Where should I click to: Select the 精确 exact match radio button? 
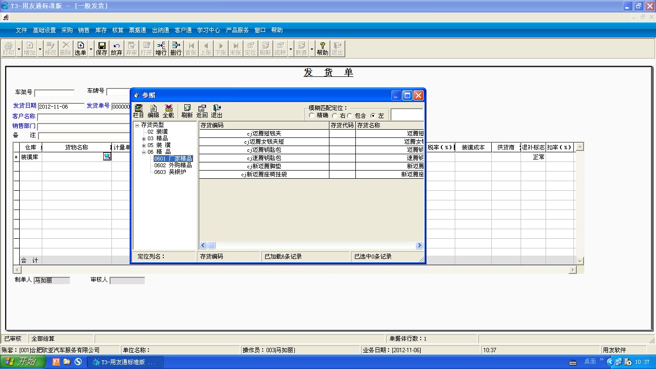click(x=312, y=116)
